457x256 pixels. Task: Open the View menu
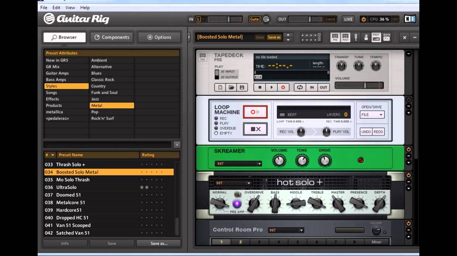tap(70, 7)
